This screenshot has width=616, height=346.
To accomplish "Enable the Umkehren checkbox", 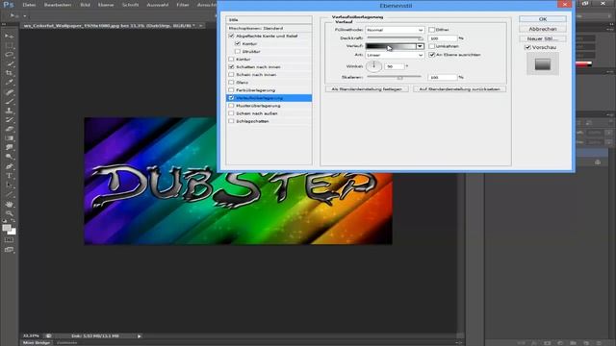I will tap(432, 46).
